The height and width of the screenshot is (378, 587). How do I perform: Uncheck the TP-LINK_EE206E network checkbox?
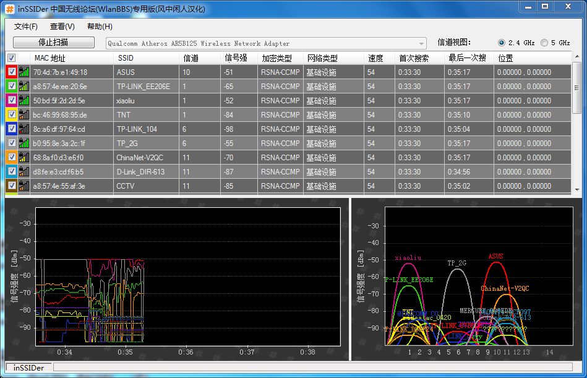(12, 86)
